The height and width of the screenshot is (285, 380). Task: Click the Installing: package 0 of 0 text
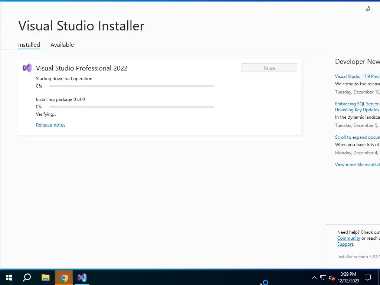(60, 99)
